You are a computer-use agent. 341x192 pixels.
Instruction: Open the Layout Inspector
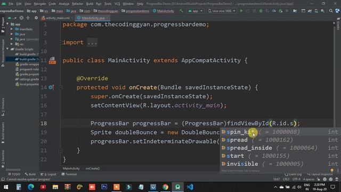tap(320, 174)
